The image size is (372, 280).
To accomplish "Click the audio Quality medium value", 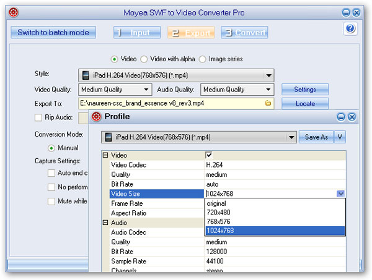I will (216, 242).
